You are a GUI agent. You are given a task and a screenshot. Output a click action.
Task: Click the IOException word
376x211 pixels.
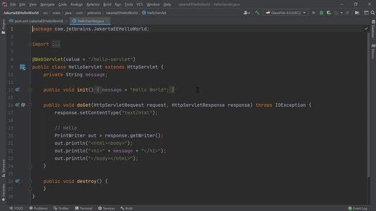[290, 105]
